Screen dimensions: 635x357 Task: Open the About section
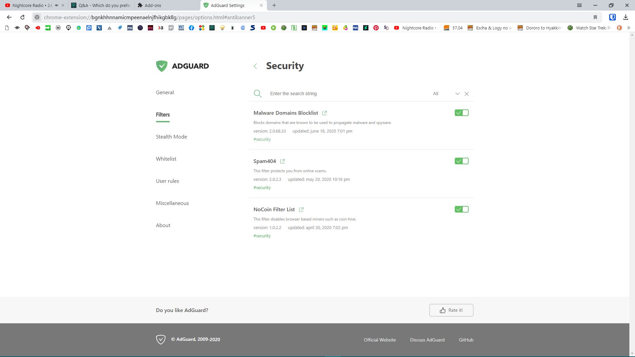tap(163, 225)
